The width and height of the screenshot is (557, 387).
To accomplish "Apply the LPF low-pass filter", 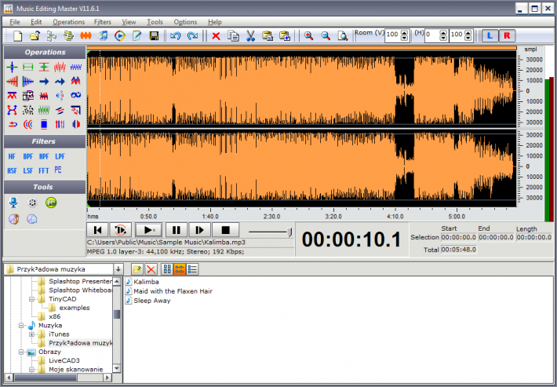I will pyautogui.click(x=60, y=156).
